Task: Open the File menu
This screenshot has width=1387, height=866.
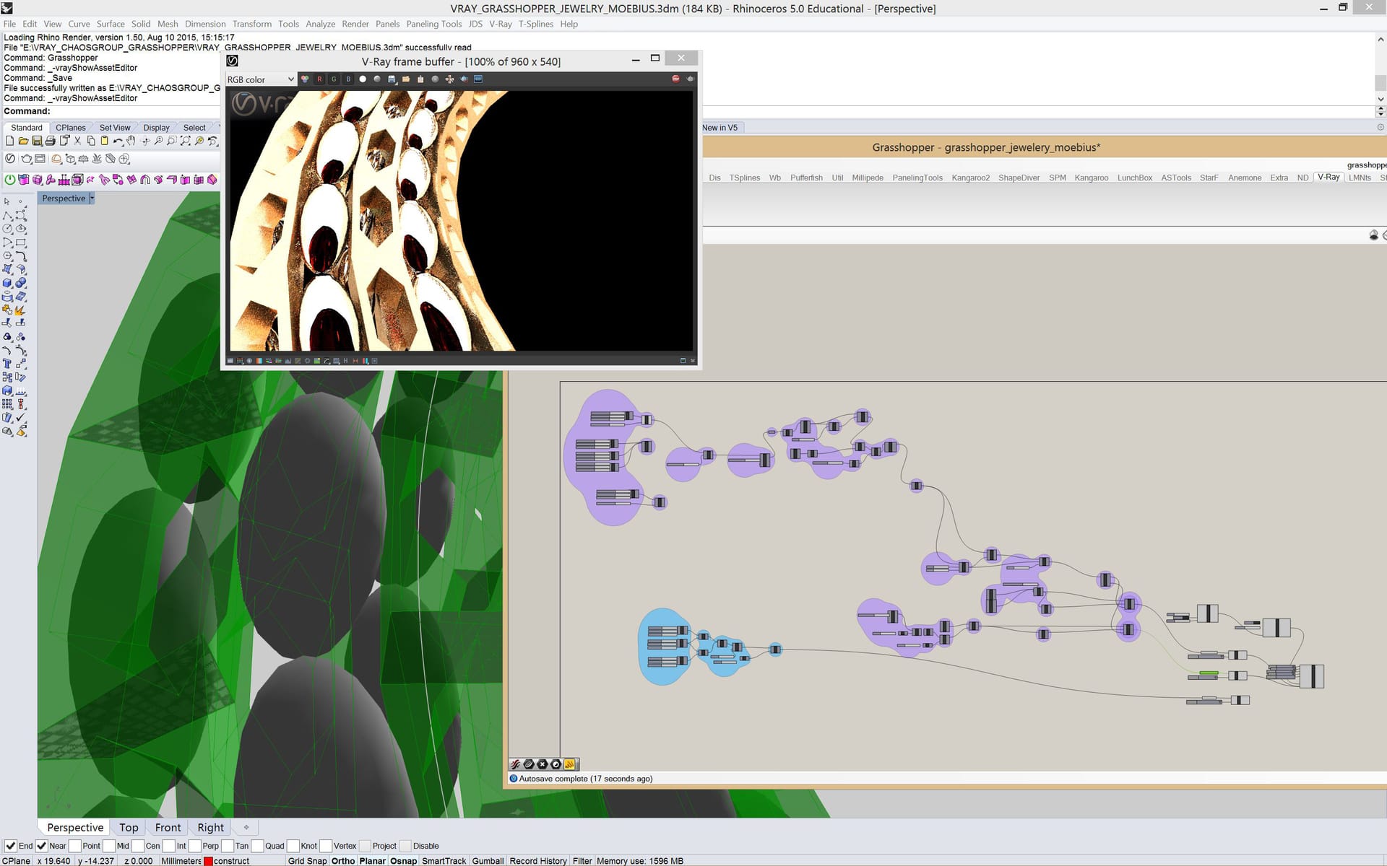Action: [9, 24]
